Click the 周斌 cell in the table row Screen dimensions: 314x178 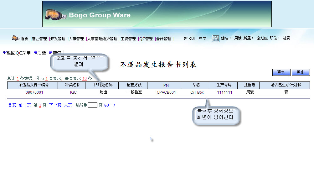click(250, 92)
